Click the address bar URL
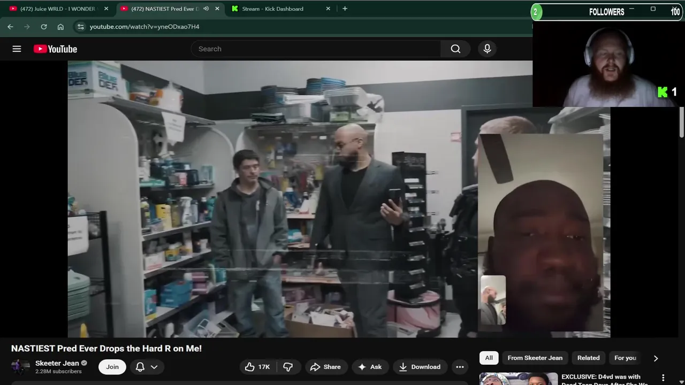 (144, 27)
